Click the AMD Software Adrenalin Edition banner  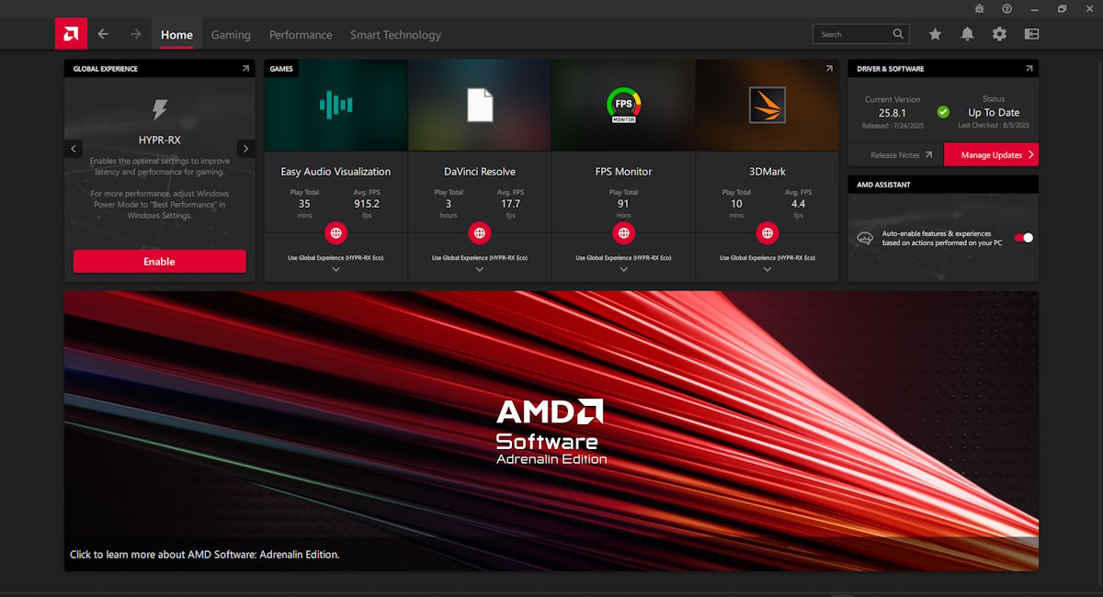(551, 430)
